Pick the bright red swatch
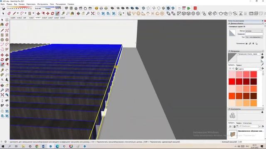 pyautogui.click(x=232, y=82)
